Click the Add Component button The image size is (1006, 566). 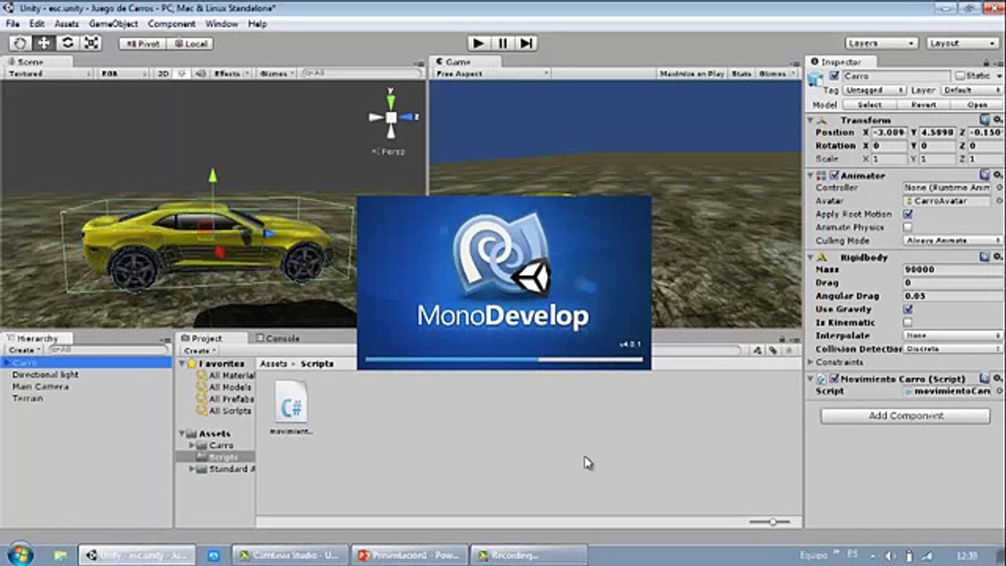click(x=905, y=416)
